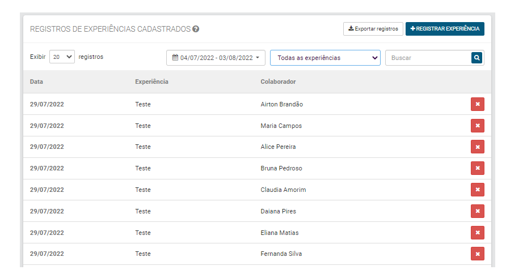Select the name Maria Campos
506x274 pixels.
281,126
